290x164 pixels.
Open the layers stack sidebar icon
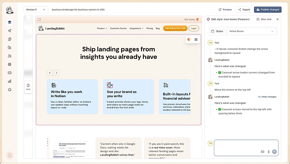click(x=10, y=22)
